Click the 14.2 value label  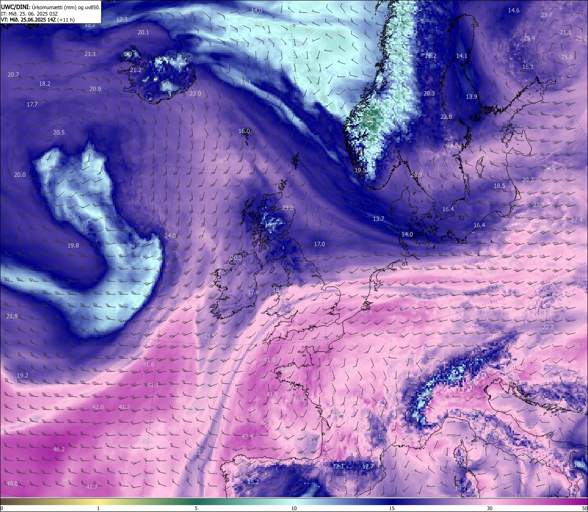click(x=460, y=489)
